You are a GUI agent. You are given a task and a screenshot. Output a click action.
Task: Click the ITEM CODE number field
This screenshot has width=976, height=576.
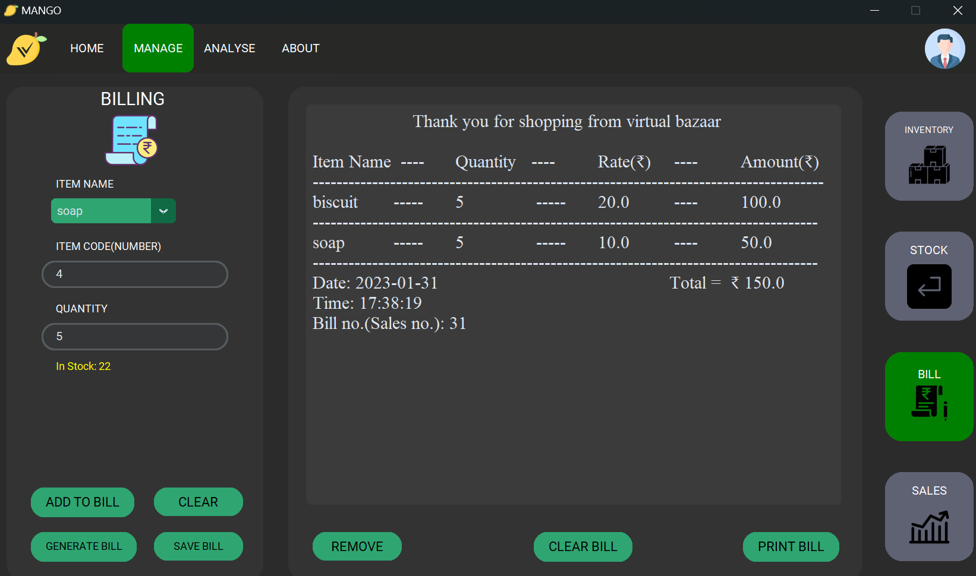pyautogui.click(x=134, y=274)
